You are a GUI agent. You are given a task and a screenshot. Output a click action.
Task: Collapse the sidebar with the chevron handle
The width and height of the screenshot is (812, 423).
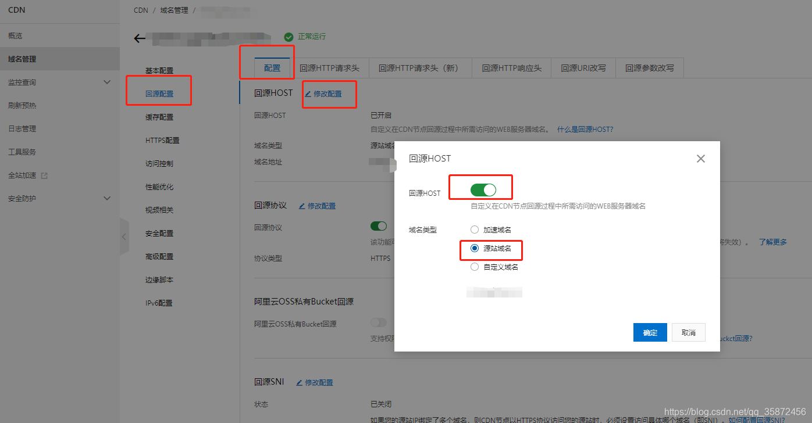click(x=124, y=236)
